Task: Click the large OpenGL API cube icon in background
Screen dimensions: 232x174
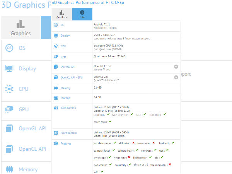Action: (x=9, y=128)
